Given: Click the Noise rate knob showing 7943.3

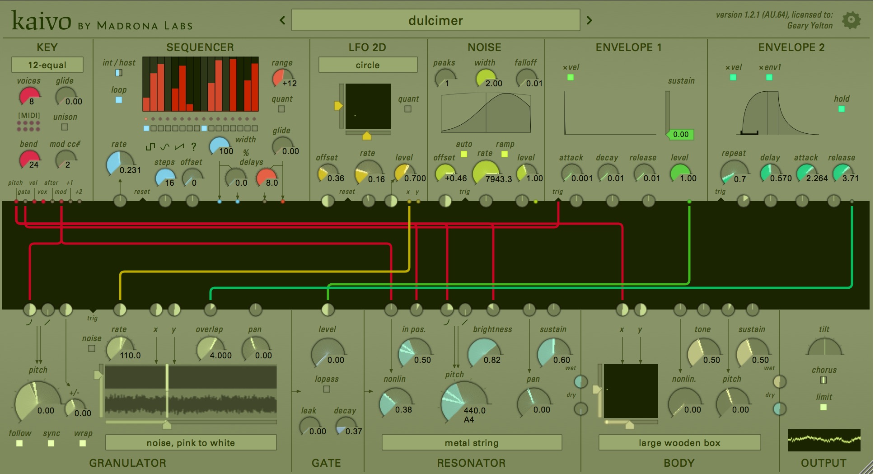Looking at the screenshot, I should [x=487, y=174].
